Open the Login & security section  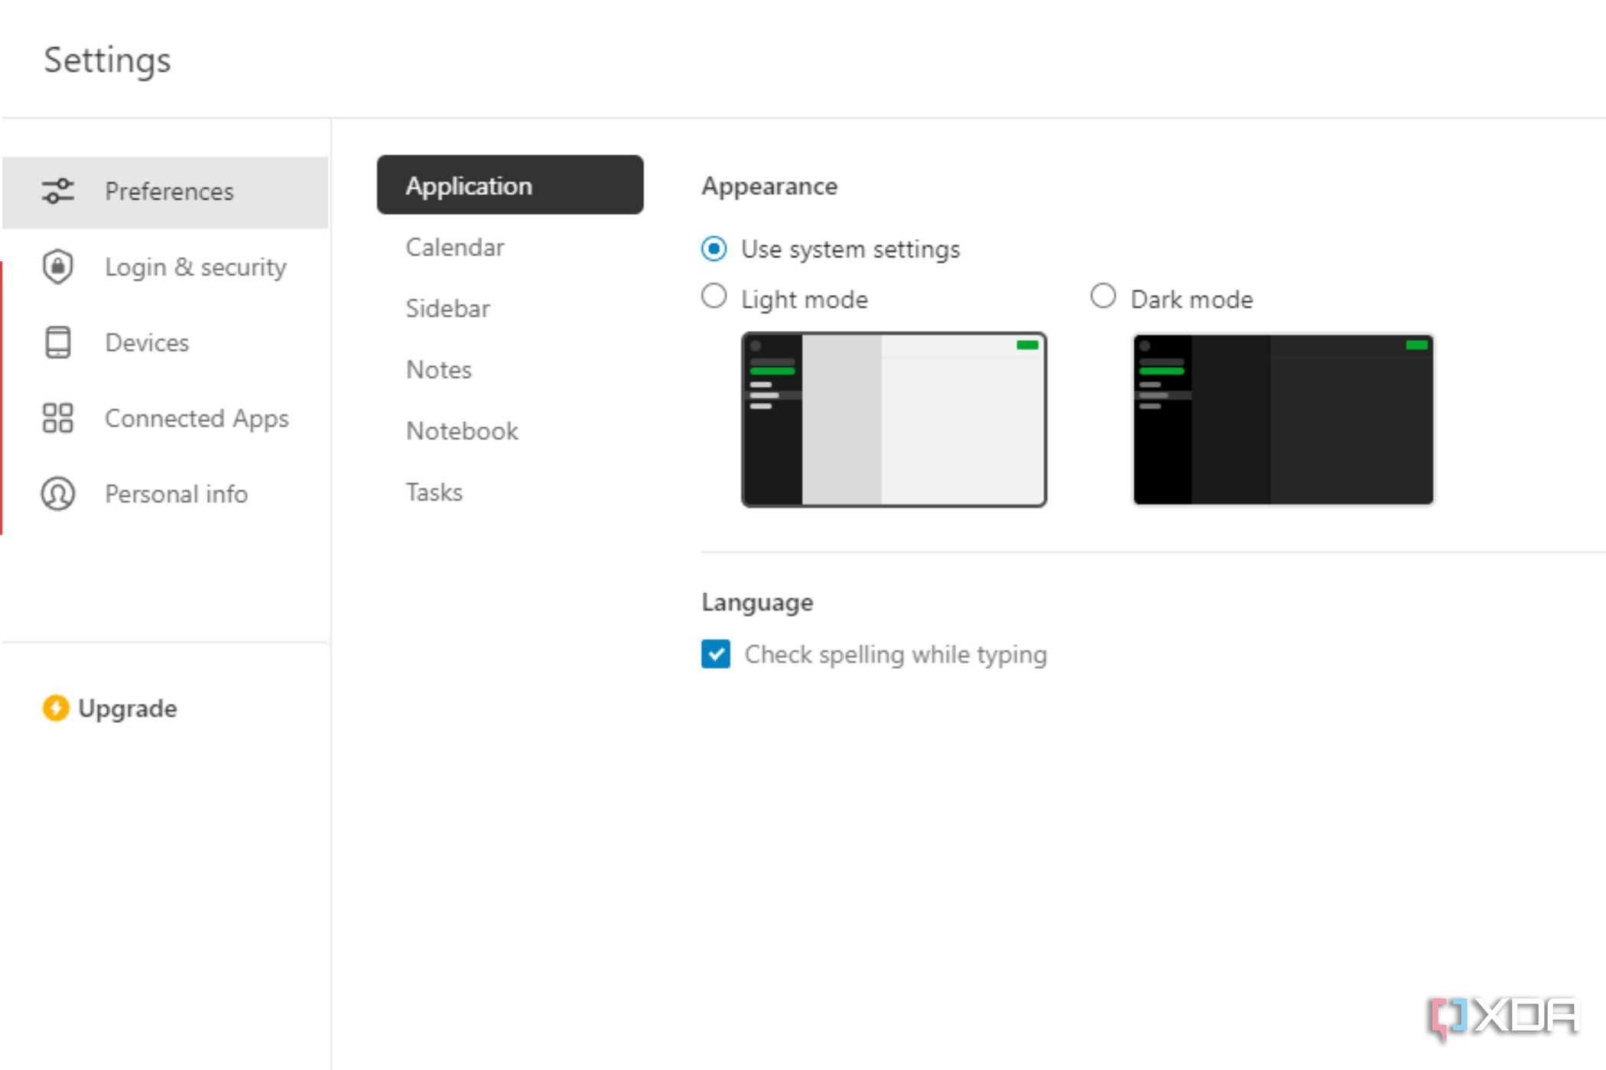pyautogui.click(x=196, y=267)
